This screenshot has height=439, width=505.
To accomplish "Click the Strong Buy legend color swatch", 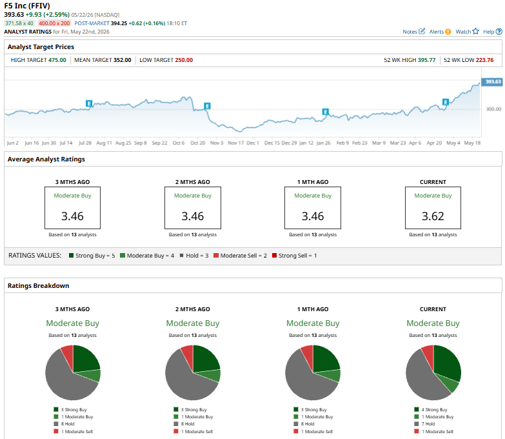I will [x=71, y=255].
